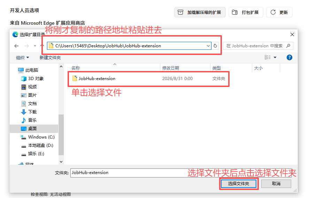Click the date 2026/8/31 0:00 cell
The width and height of the screenshot is (309, 198).
pos(177,79)
